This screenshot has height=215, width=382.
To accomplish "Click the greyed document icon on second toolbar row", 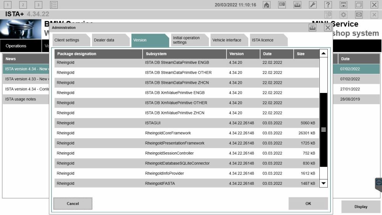I will [x=328, y=15].
